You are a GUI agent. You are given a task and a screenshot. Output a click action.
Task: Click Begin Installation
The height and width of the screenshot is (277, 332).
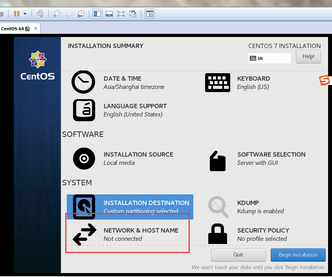298,255
